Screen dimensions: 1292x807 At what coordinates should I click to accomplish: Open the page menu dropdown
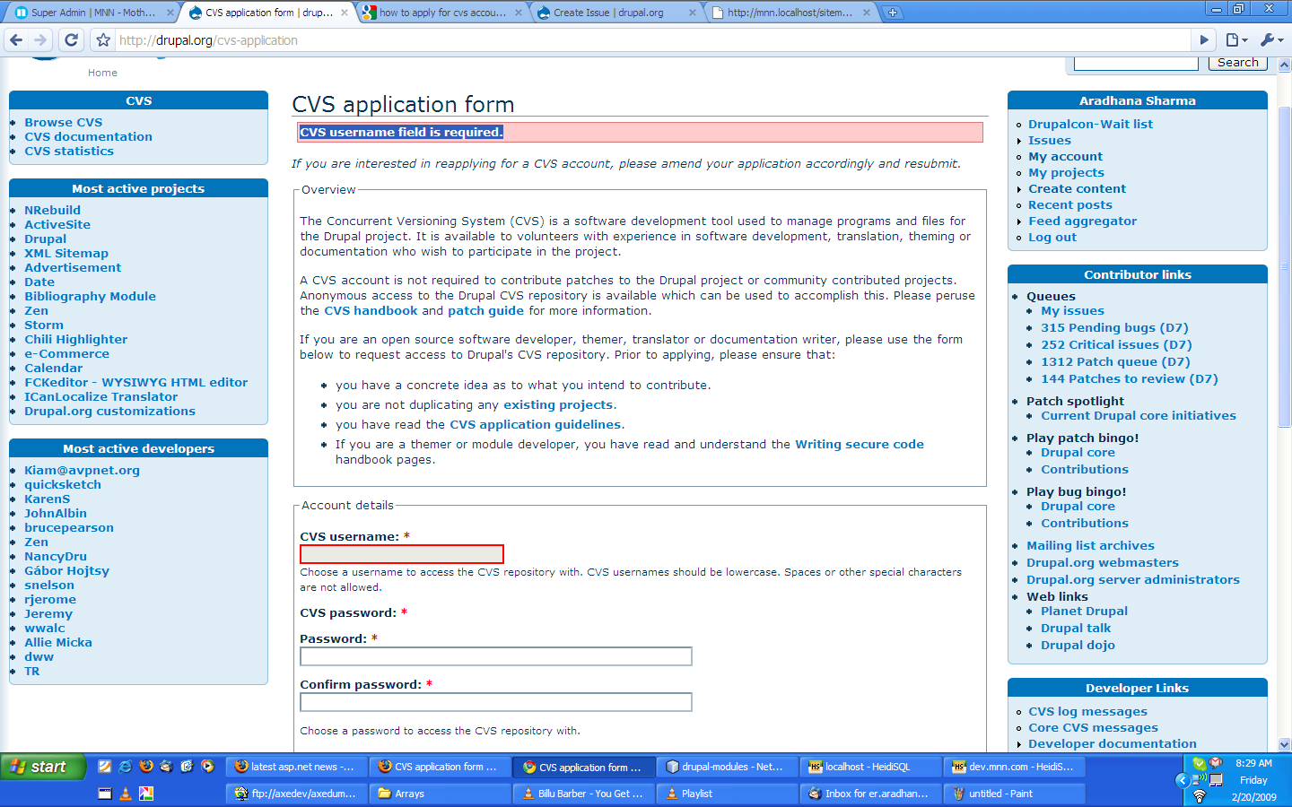pyautogui.click(x=1237, y=40)
